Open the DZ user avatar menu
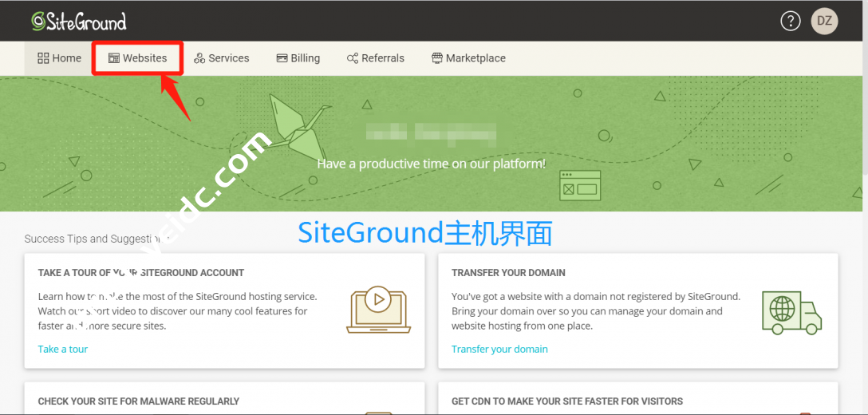 (824, 22)
